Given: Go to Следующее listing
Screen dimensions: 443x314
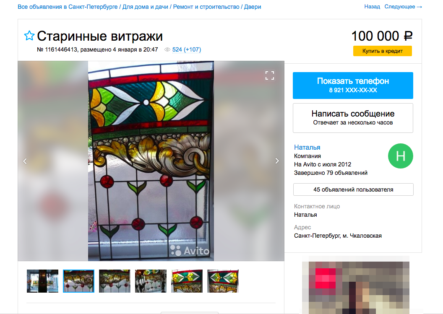Looking at the screenshot, I should pos(403,6).
